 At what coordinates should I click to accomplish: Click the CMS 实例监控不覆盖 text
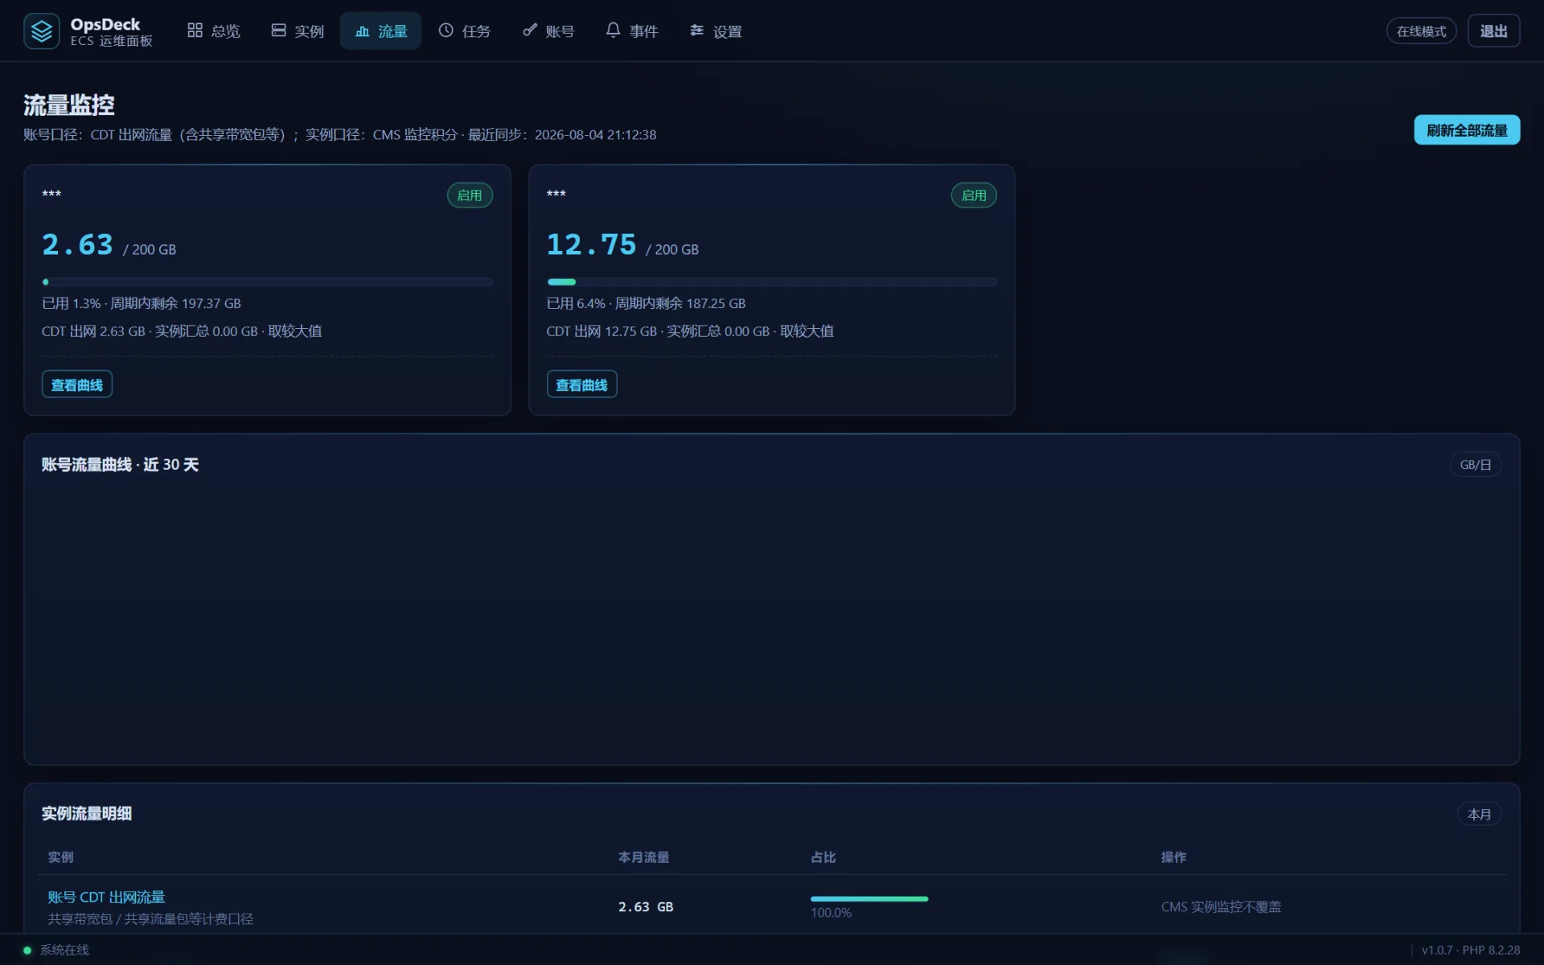1221,907
